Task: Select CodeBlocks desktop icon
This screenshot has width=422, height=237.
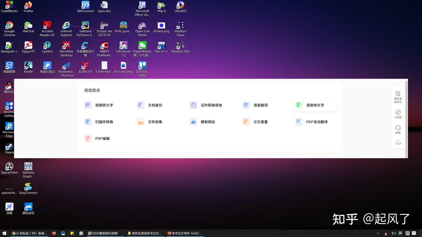Action: point(9,7)
